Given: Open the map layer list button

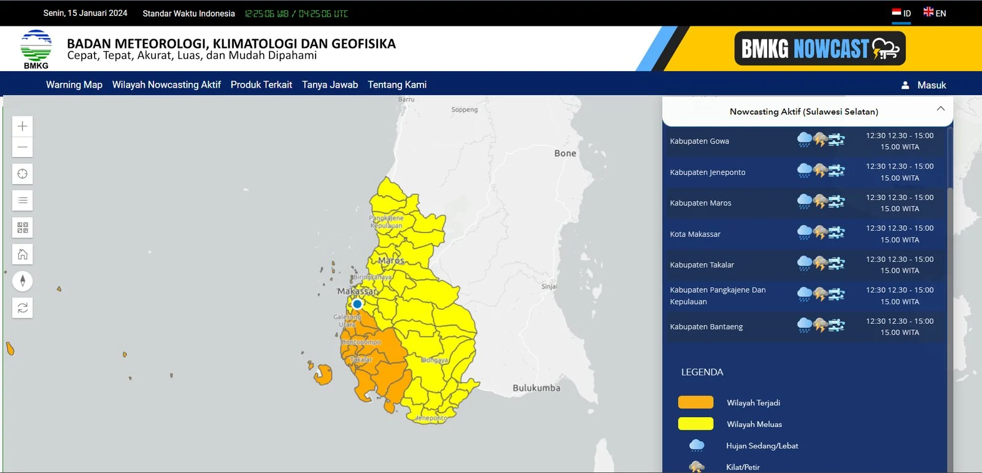Looking at the screenshot, I should 23,201.
